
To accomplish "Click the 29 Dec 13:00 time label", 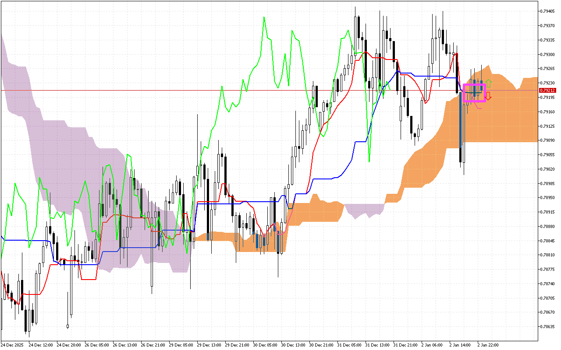I will [209, 345].
